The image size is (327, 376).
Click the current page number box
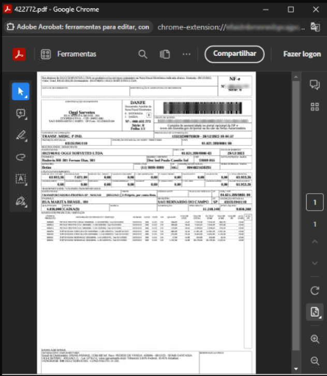(x=314, y=203)
